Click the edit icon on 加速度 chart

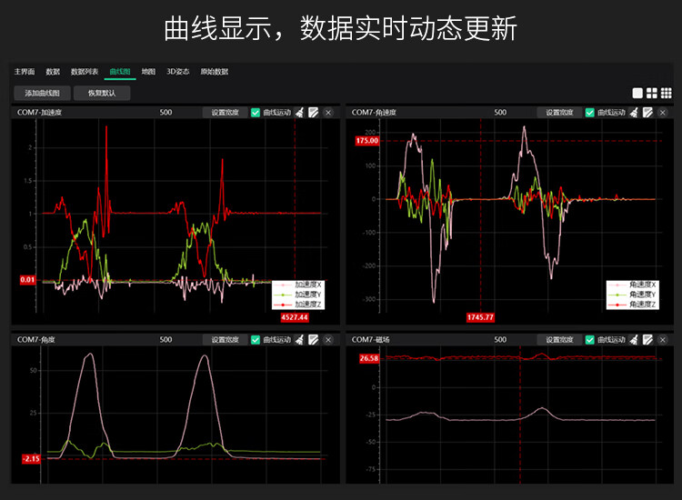point(314,113)
